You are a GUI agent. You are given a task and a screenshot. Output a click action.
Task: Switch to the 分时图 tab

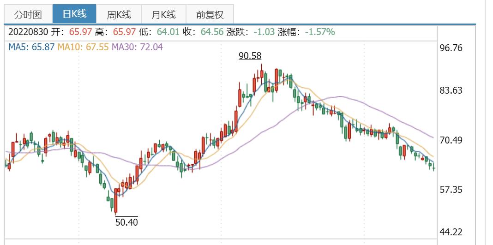pyautogui.click(x=28, y=14)
